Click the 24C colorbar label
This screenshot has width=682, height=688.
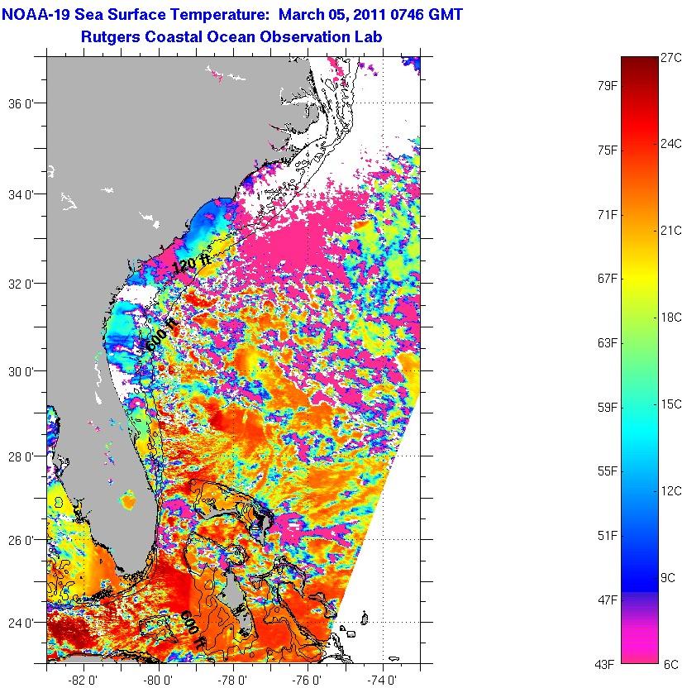click(x=671, y=144)
